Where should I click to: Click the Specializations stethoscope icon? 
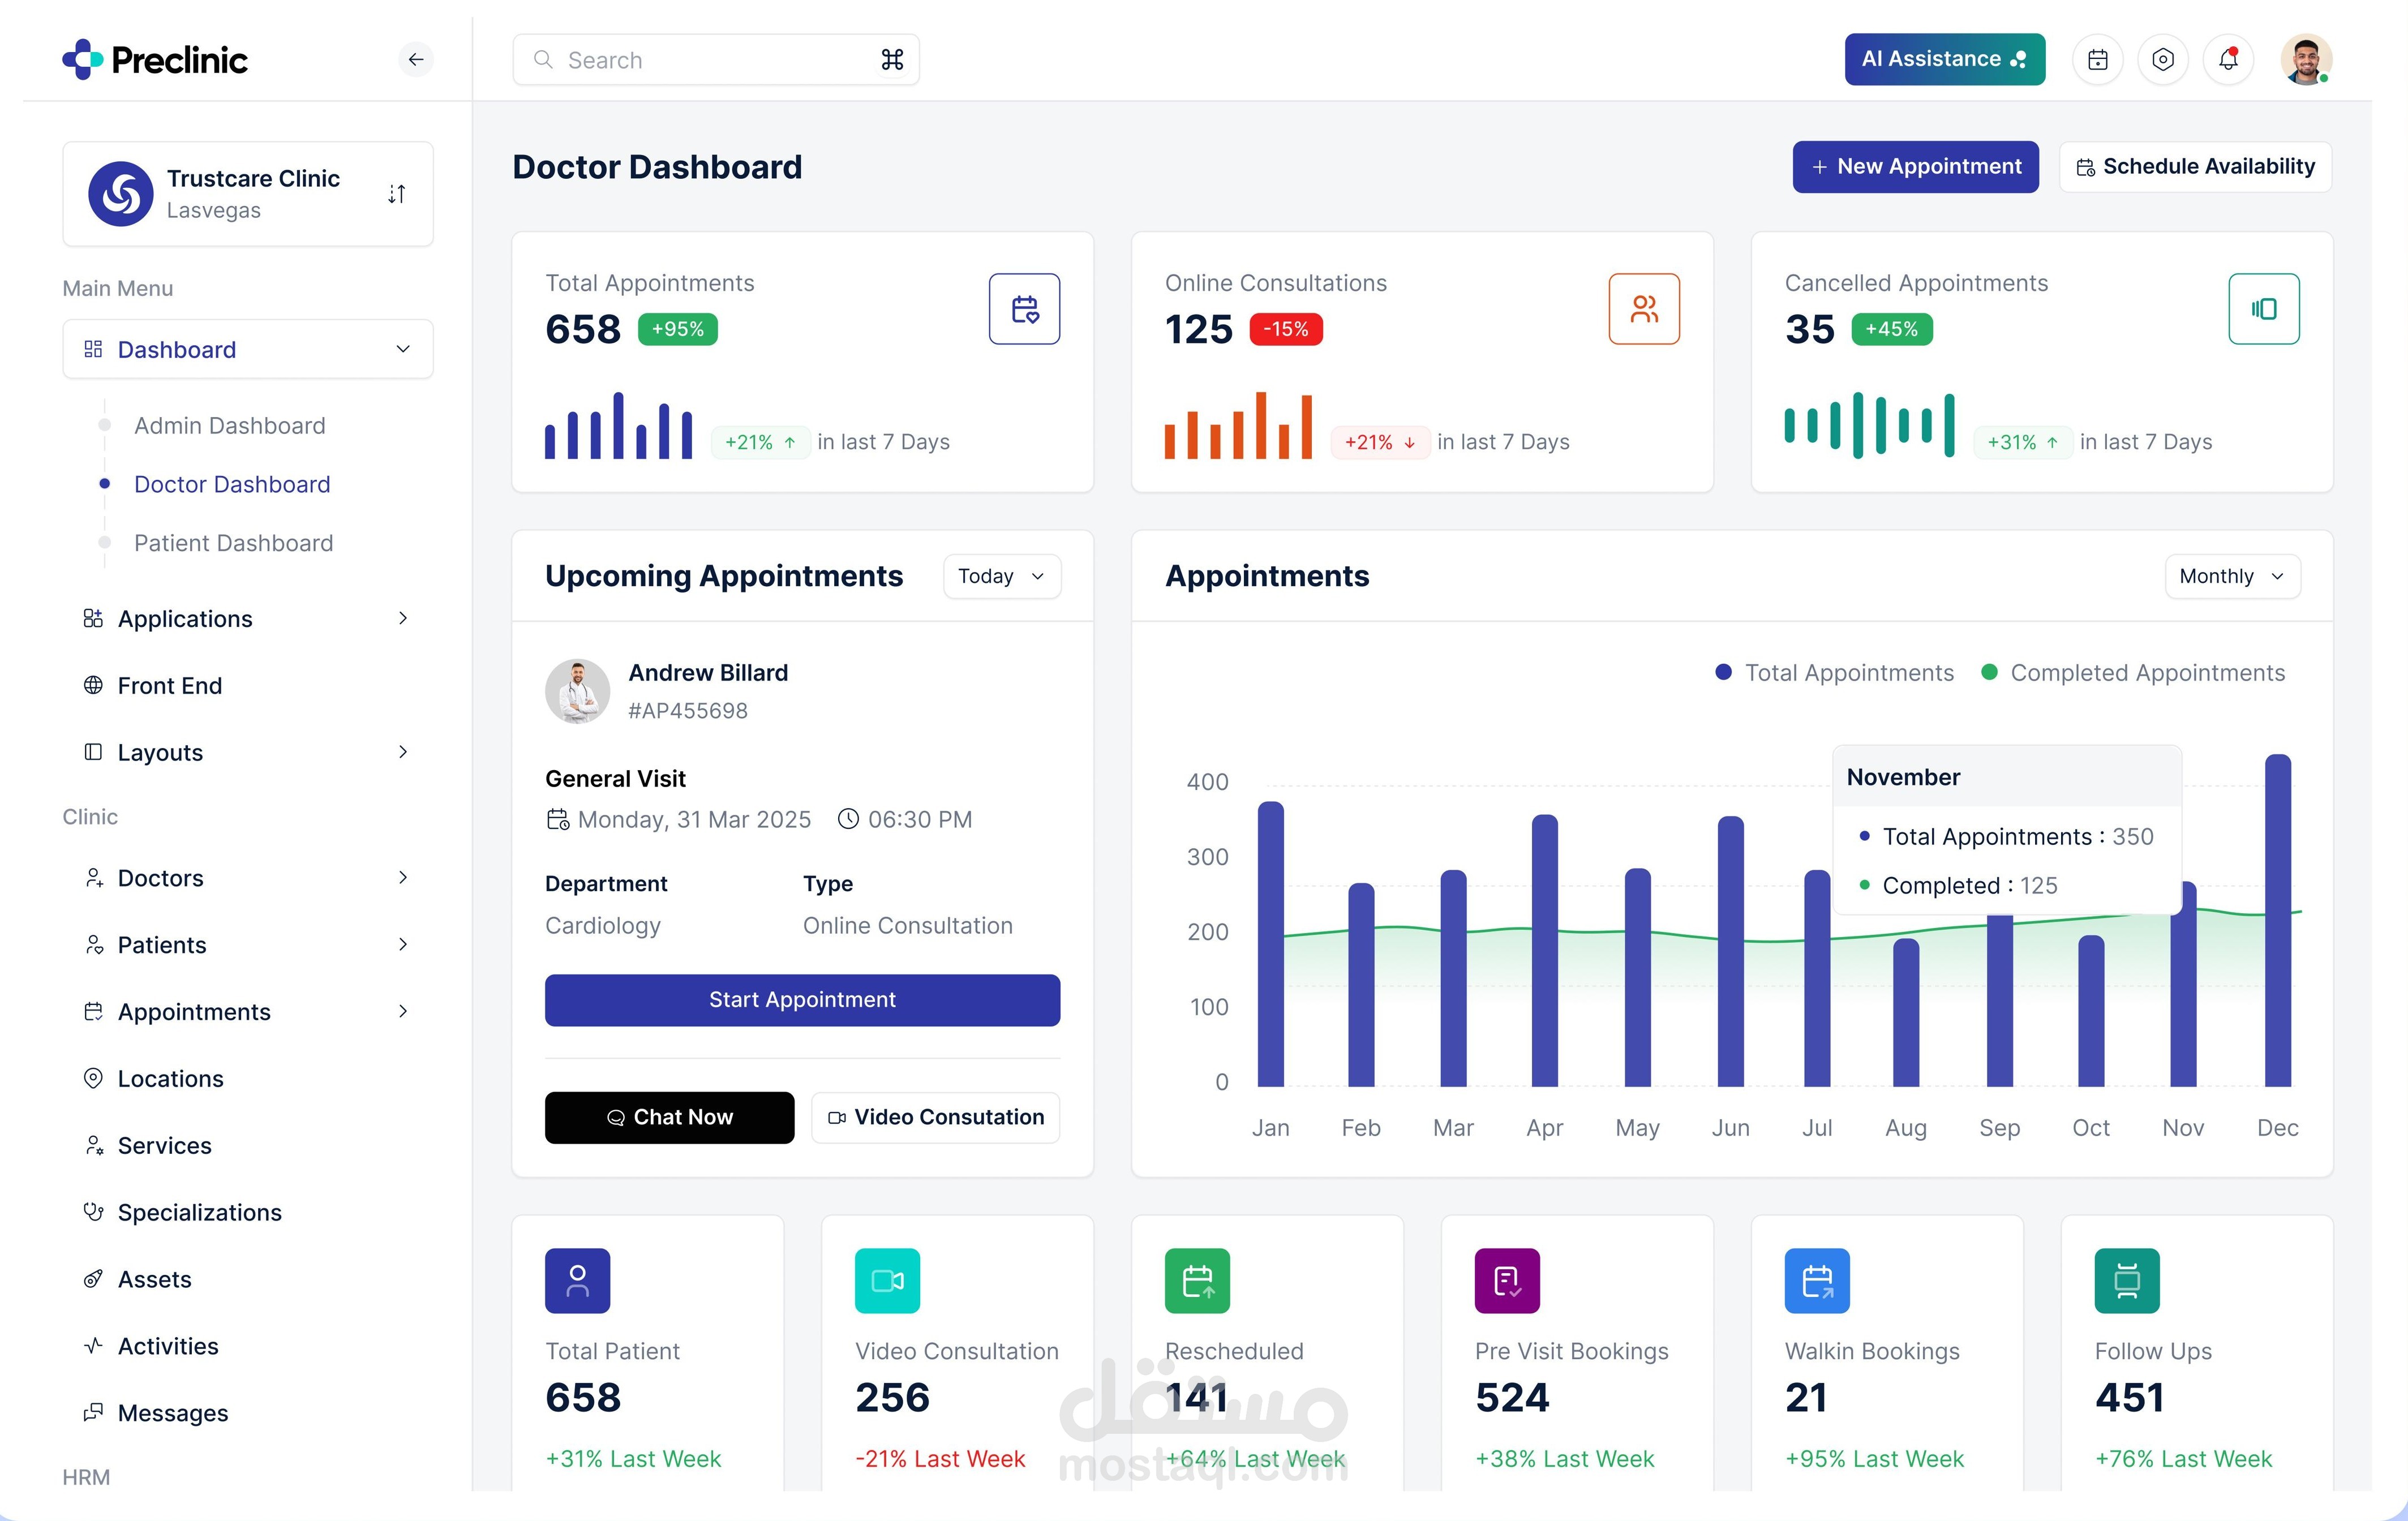tap(93, 1212)
